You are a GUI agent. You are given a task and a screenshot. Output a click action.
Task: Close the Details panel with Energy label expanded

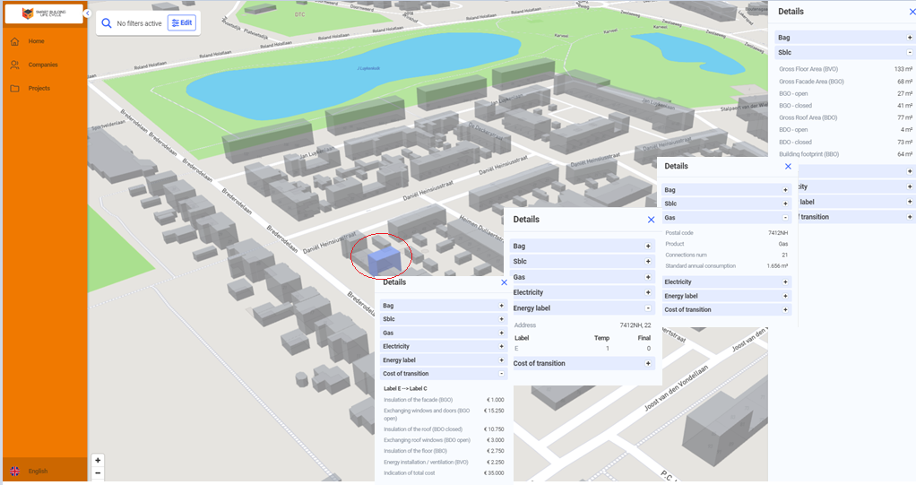click(651, 220)
